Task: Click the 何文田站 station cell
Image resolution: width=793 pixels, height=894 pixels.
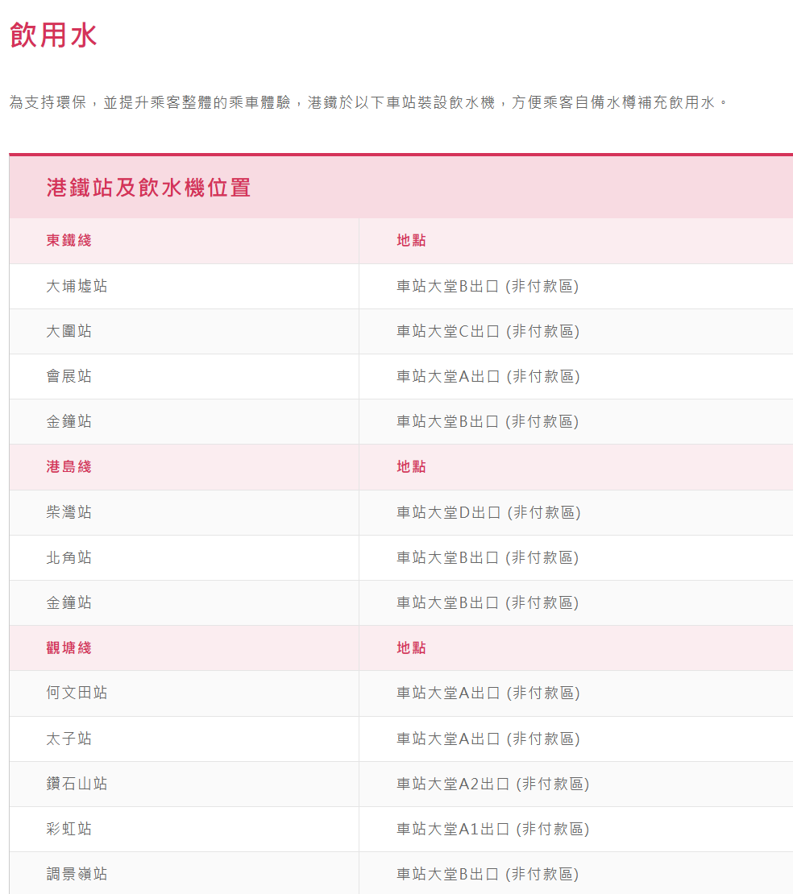Action: coord(77,693)
